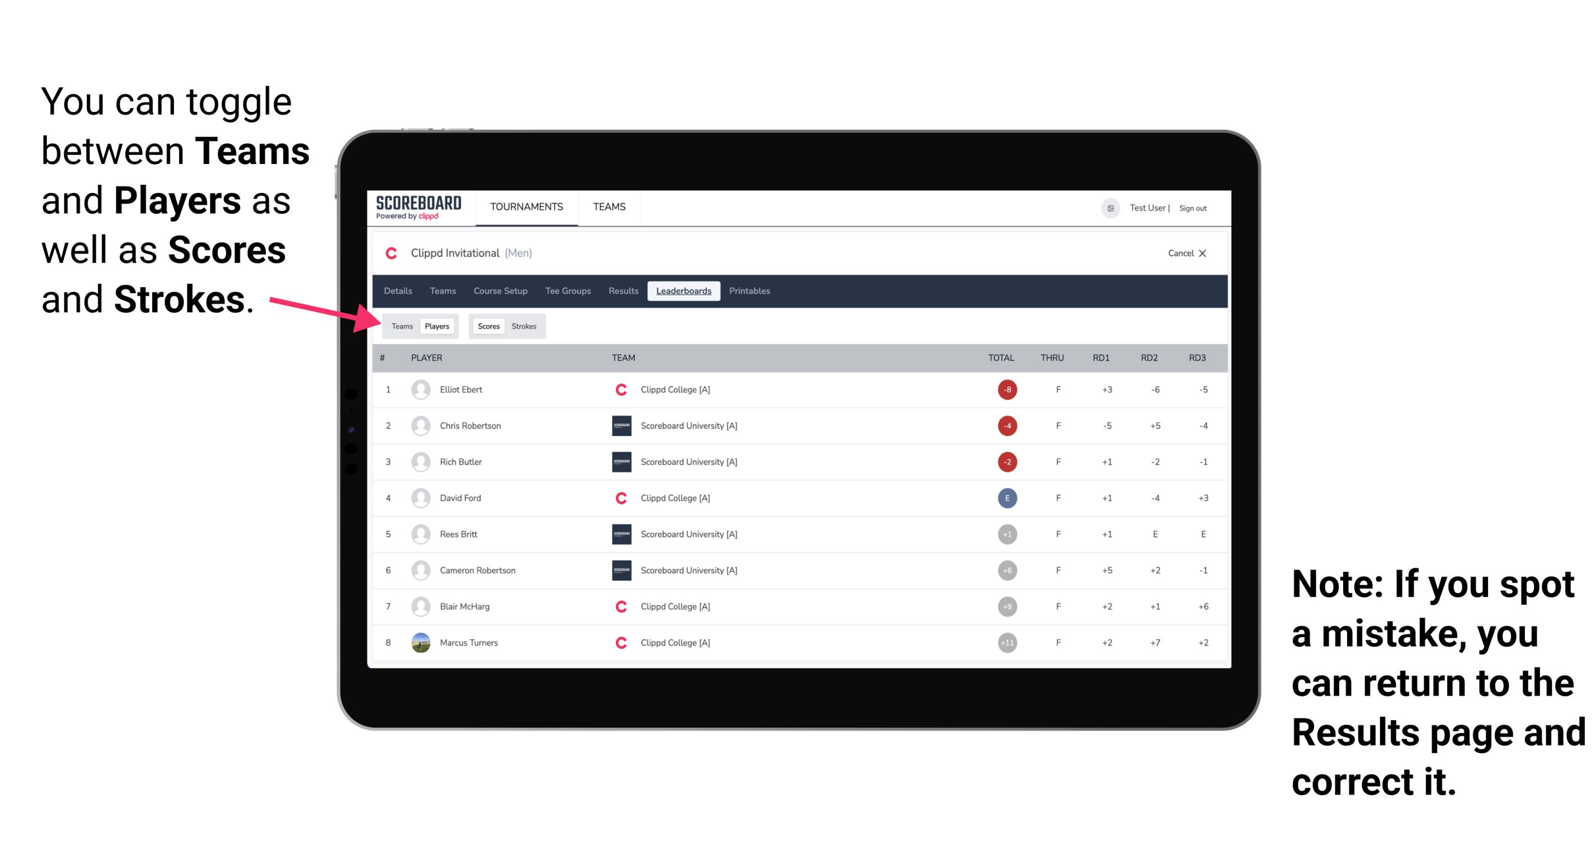Select the Leaderboards navigation tab
1596x859 pixels.
pyautogui.click(x=684, y=291)
